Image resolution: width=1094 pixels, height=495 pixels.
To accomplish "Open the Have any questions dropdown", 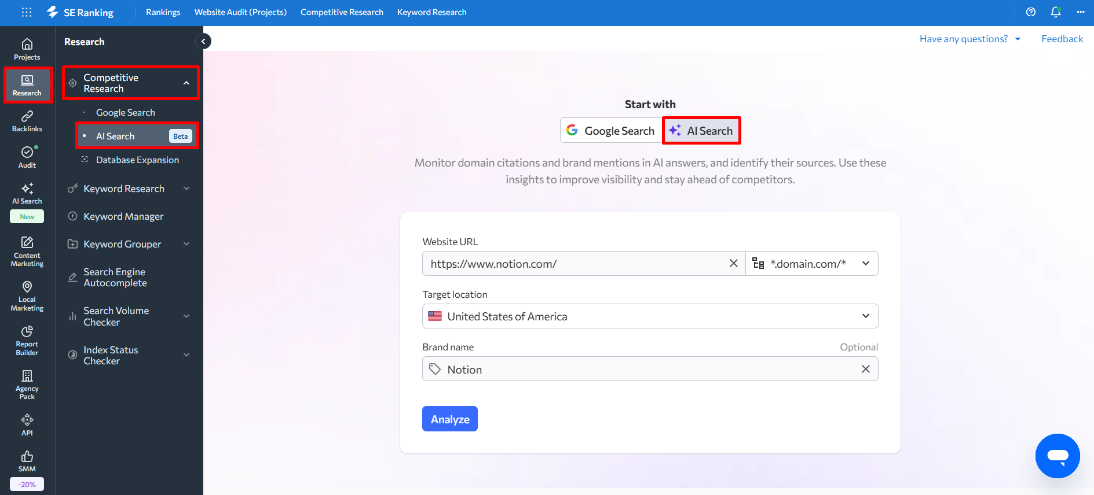I will (x=970, y=39).
